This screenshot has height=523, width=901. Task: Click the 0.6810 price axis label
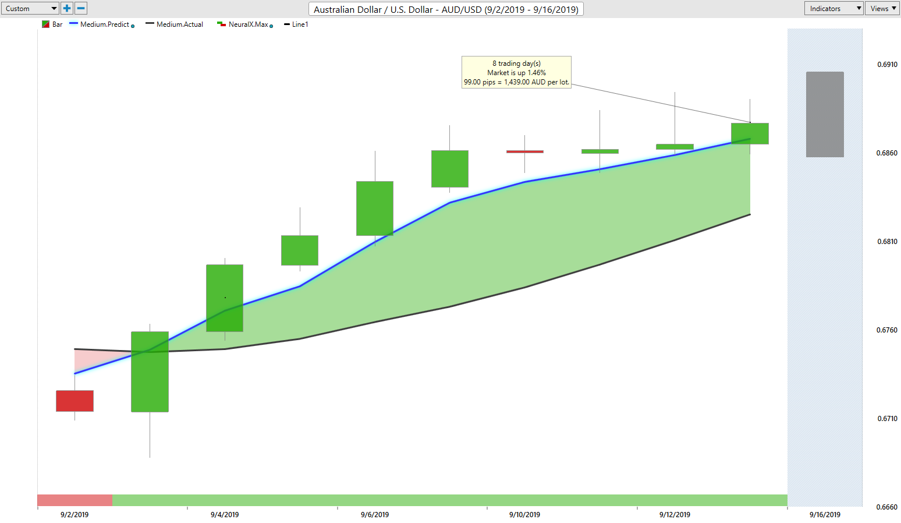click(x=887, y=242)
